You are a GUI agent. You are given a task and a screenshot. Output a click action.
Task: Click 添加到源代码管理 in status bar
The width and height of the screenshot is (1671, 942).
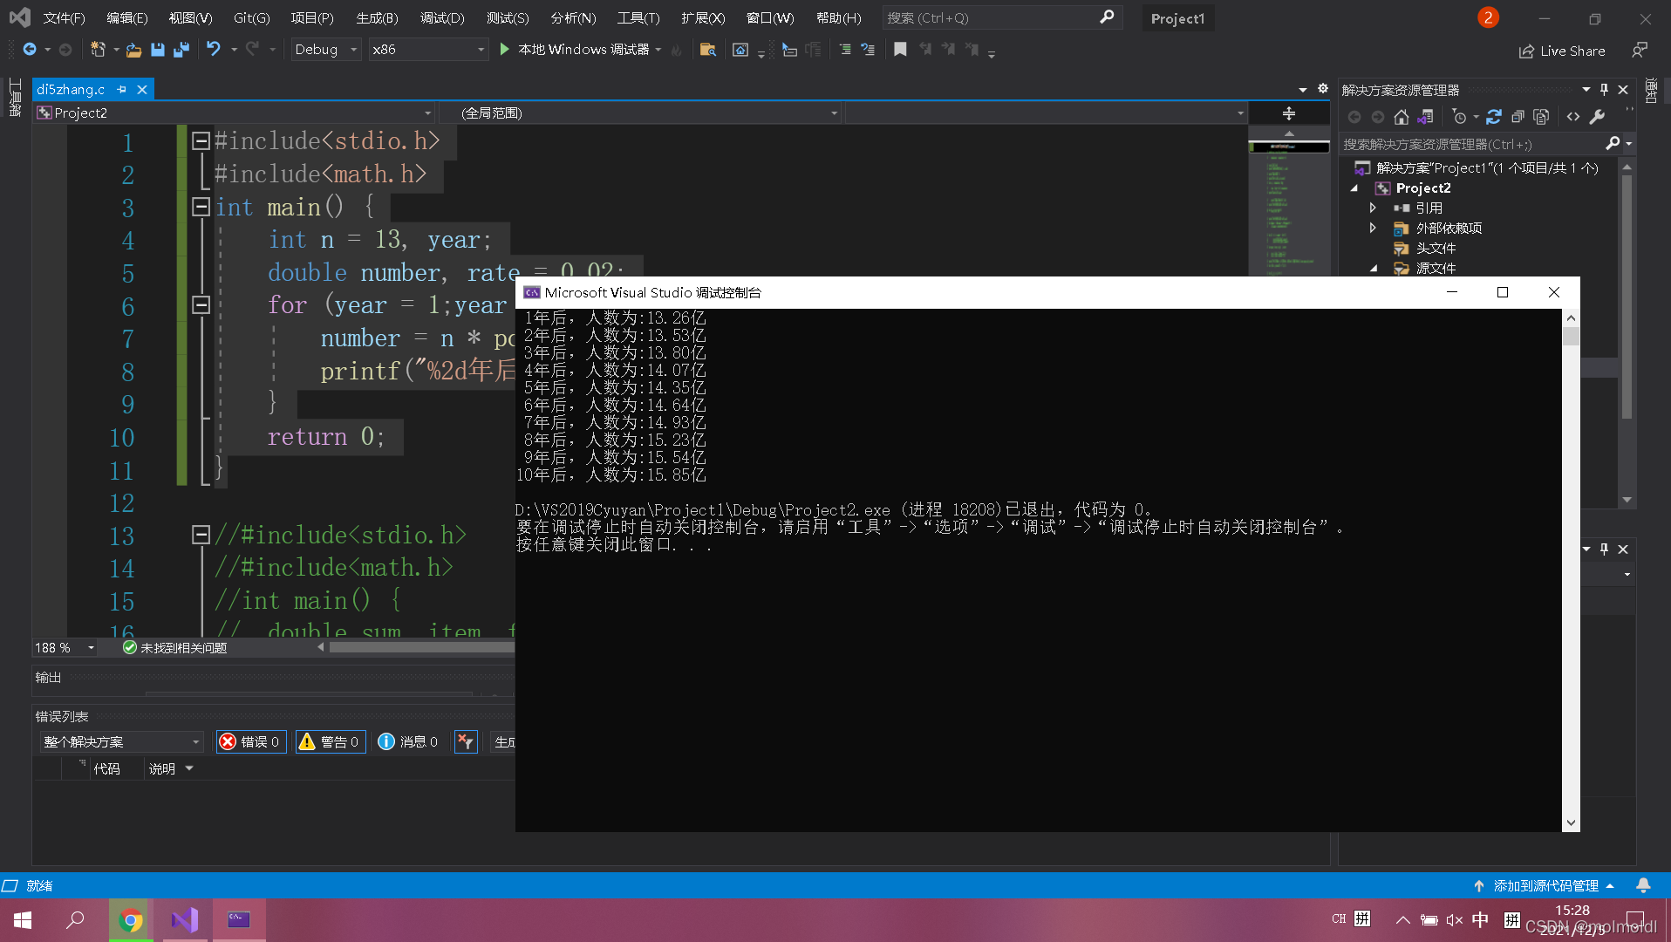pos(1545,885)
